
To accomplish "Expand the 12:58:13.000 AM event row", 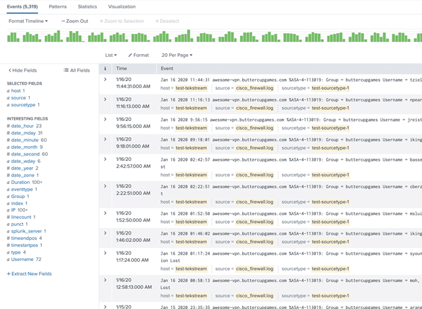I will (x=105, y=280).
